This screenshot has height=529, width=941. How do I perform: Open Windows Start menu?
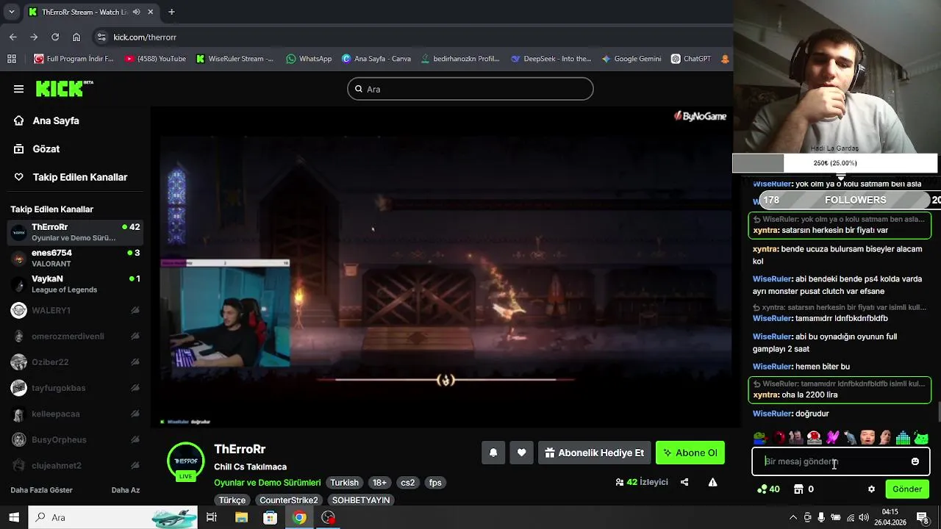[14, 517]
